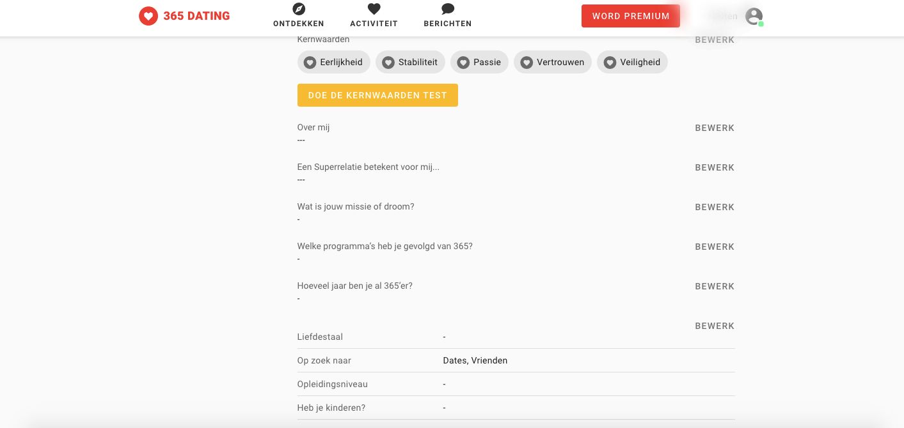This screenshot has width=904, height=428.
Task: Open the Ontdekken compass icon
Action: (299, 9)
